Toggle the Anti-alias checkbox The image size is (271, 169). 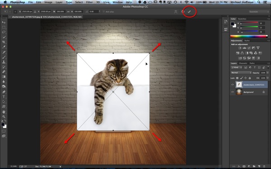click(104, 12)
